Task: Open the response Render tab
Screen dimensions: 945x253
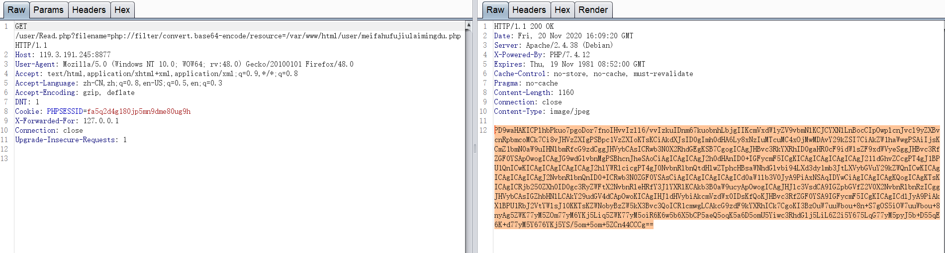Action: (x=593, y=10)
